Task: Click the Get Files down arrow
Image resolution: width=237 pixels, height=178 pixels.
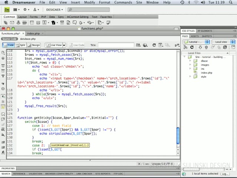Action: coord(200,47)
